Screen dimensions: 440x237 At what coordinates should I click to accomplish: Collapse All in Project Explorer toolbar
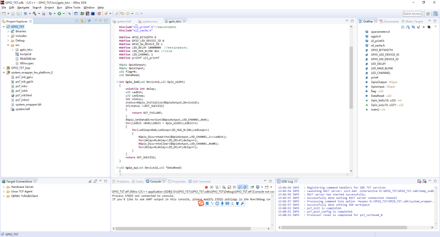pos(77,21)
